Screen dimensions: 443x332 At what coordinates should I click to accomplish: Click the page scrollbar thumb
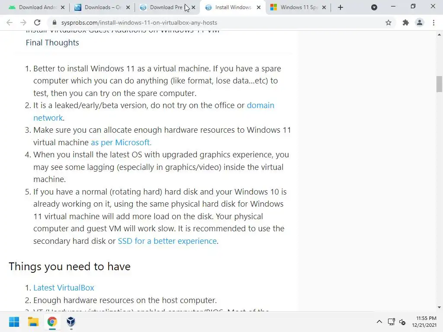(x=439, y=84)
